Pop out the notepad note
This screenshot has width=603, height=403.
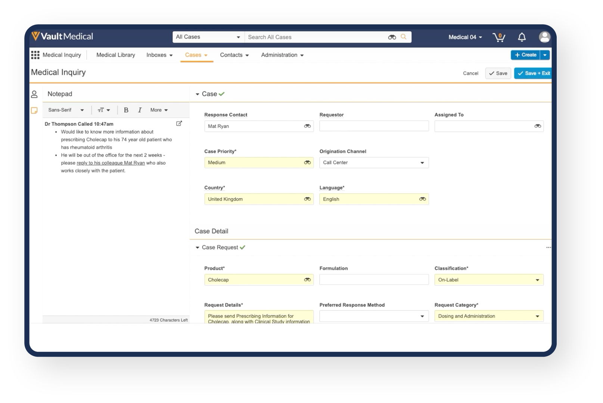[179, 124]
